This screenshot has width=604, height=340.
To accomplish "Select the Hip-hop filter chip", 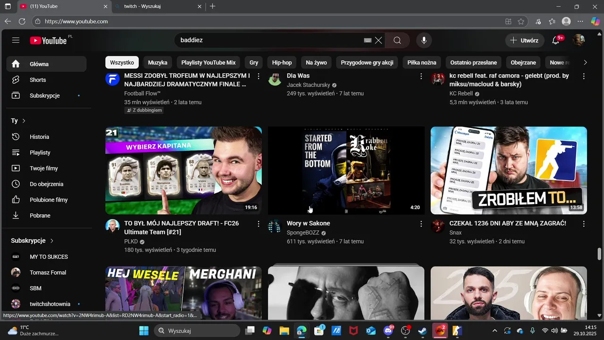I will click(282, 62).
